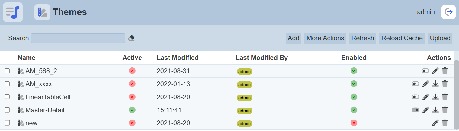Download the Master-Detail theme
The image size is (459, 131).
tap(435, 110)
